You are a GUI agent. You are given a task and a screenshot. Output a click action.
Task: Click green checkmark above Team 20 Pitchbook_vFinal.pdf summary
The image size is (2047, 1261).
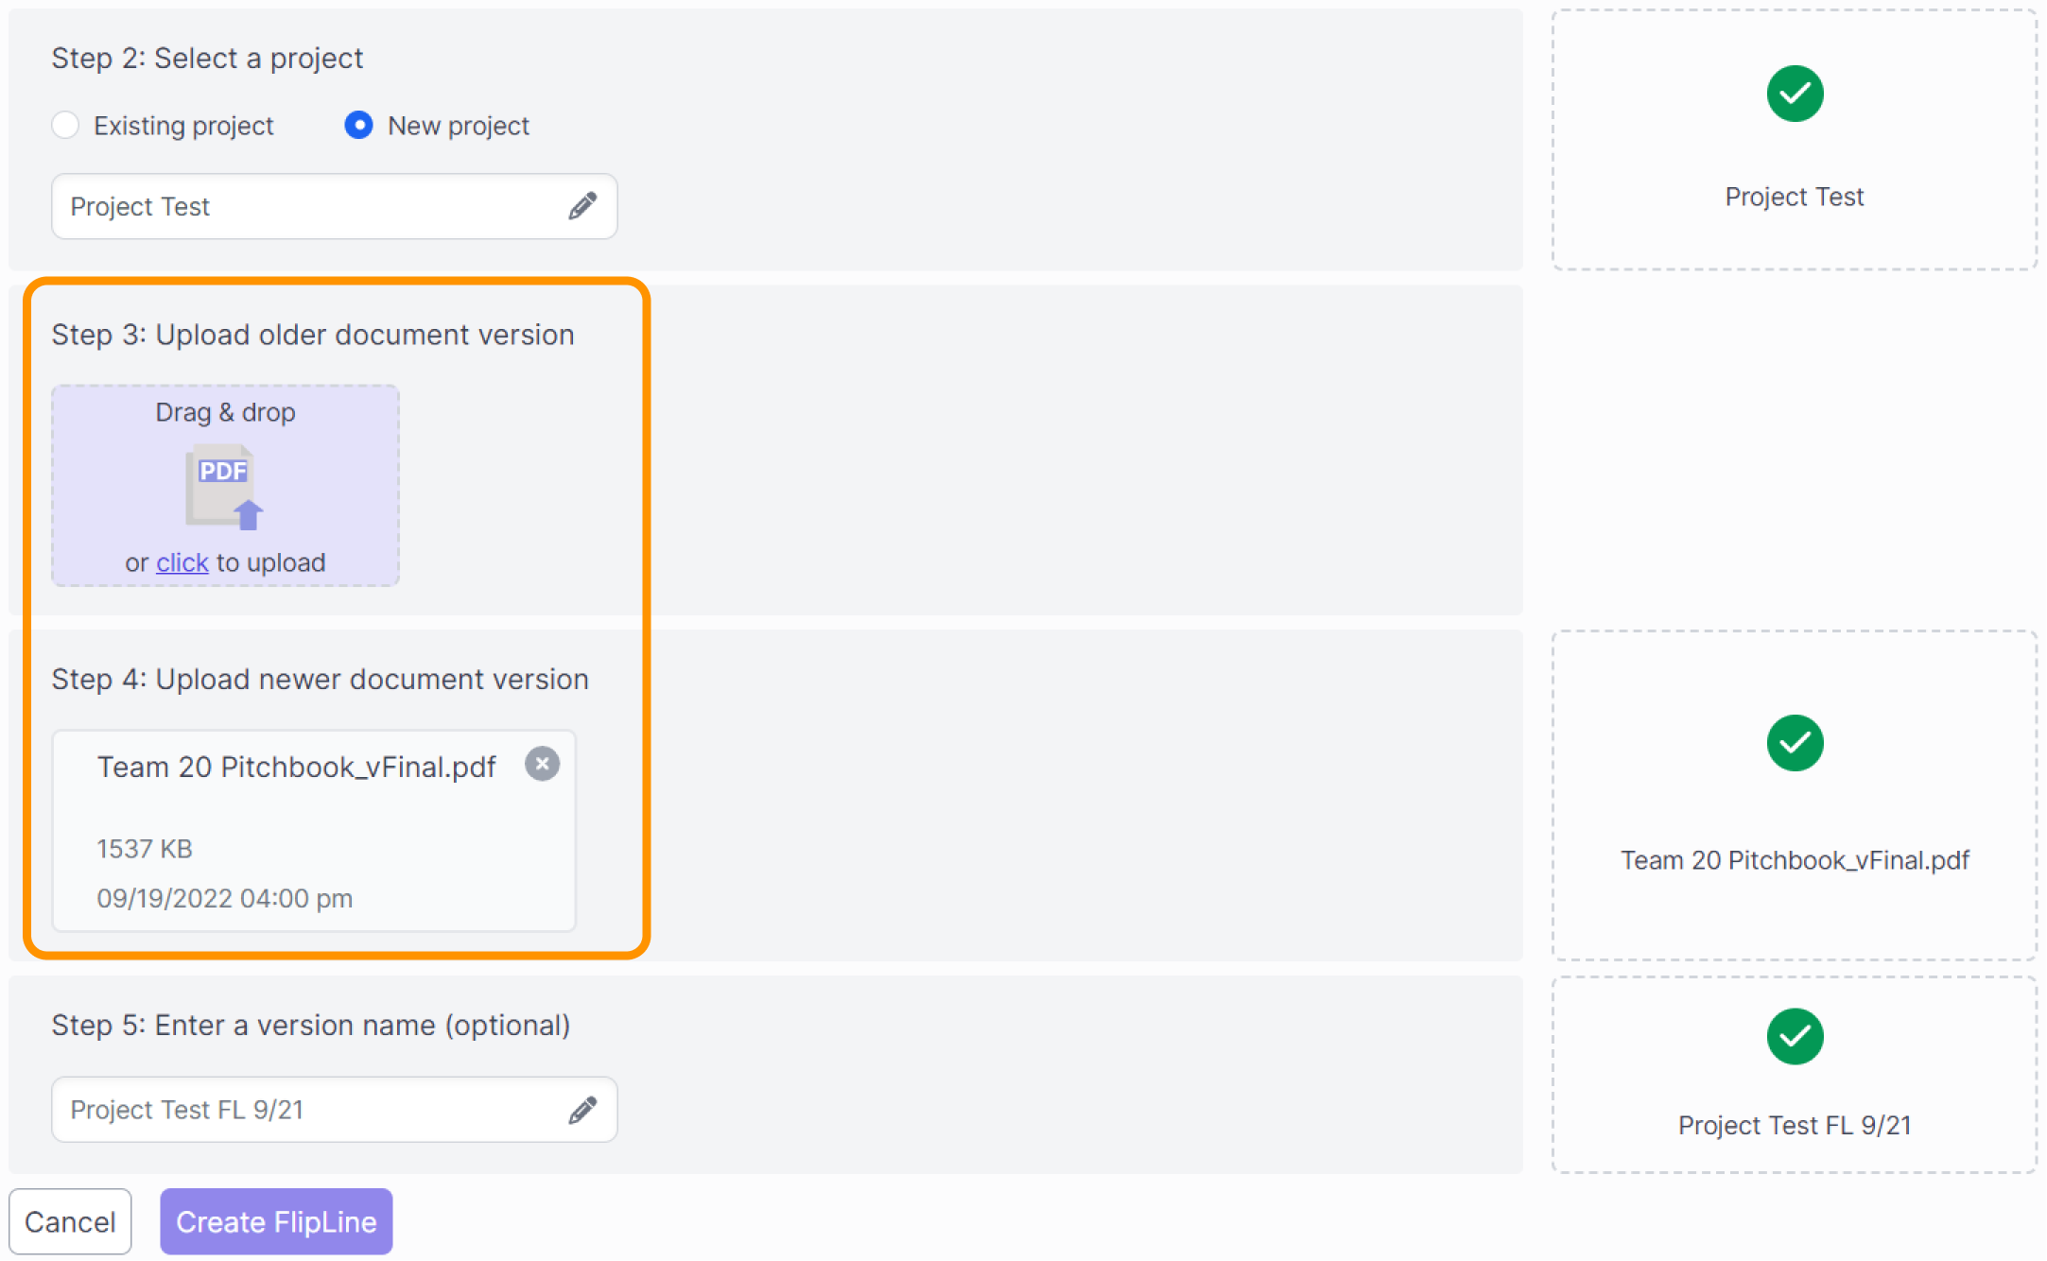click(x=1795, y=743)
